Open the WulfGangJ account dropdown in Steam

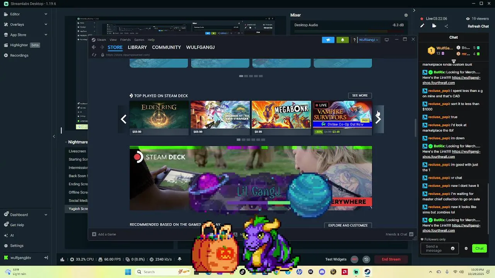coord(369,40)
